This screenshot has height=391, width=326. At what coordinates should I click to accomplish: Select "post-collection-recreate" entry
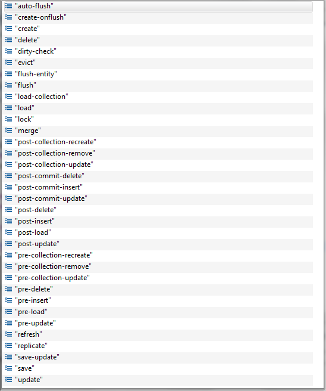[x=158, y=142]
